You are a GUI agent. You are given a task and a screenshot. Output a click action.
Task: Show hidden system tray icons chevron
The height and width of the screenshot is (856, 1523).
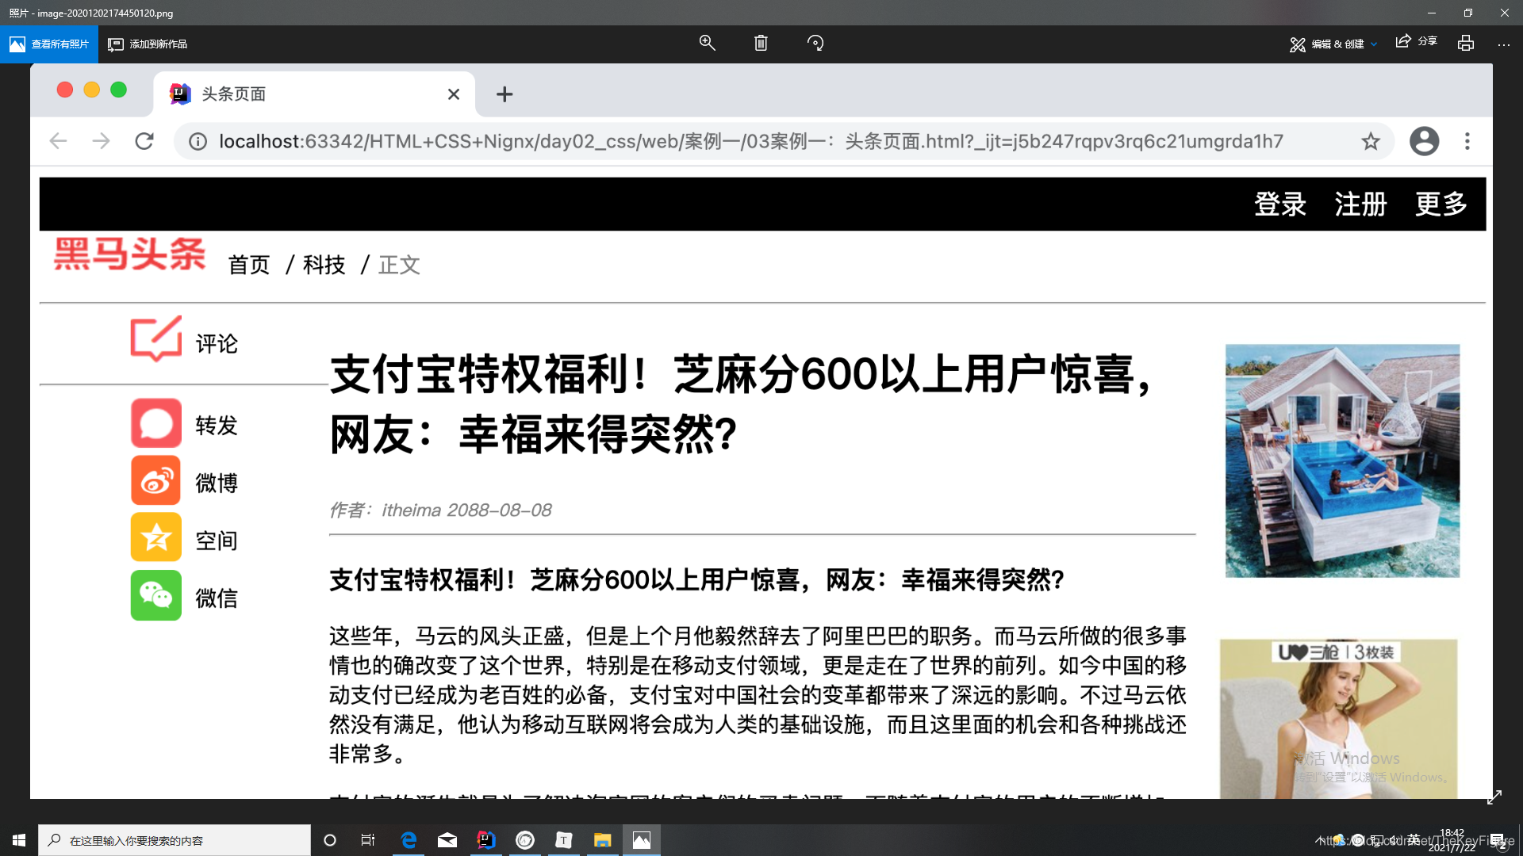[1318, 840]
